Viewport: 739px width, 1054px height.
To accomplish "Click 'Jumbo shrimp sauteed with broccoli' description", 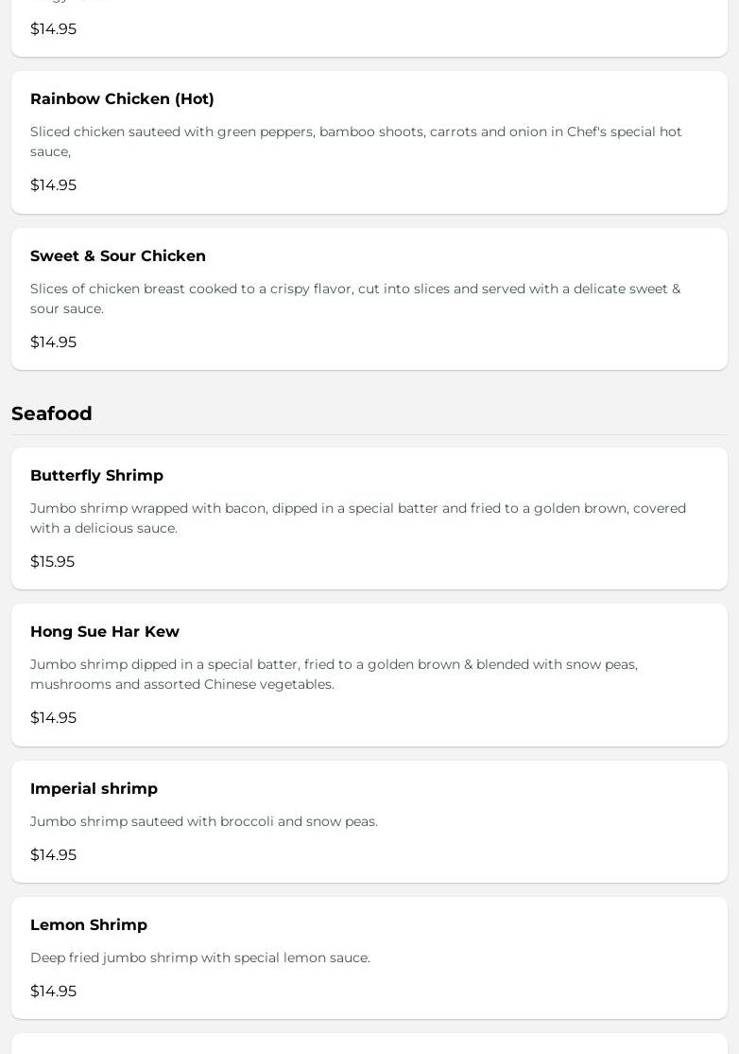I will coord(204,821).
